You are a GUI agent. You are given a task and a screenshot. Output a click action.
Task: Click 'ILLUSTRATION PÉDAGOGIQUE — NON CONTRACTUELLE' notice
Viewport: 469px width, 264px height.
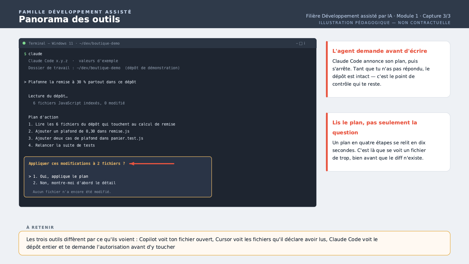pos(385,23)
